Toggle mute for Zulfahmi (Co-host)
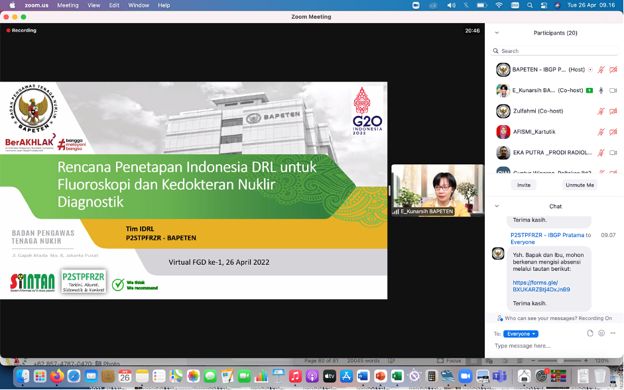 (601, 111)
